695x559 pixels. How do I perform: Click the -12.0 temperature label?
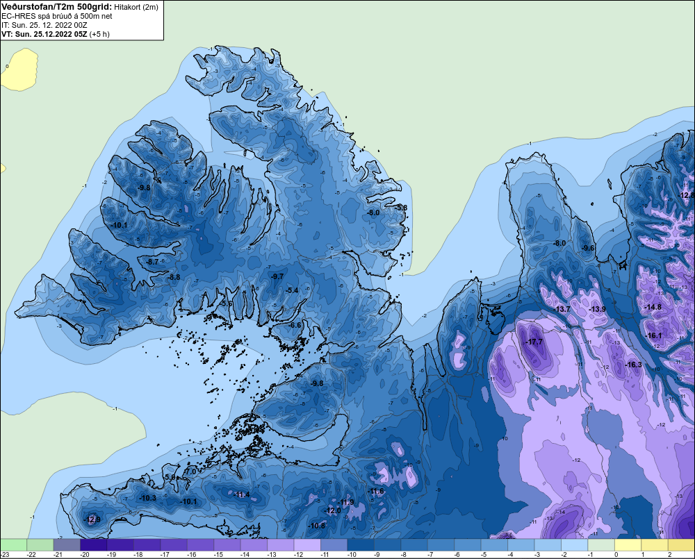[332, 510]
